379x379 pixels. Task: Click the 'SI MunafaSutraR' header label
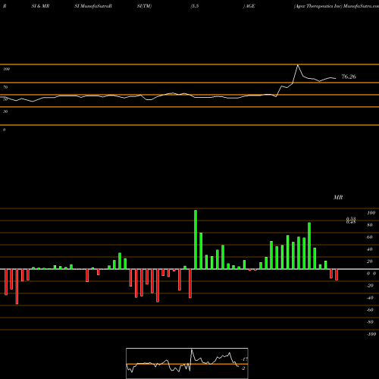pyautogui.click(x=93, y=6)
